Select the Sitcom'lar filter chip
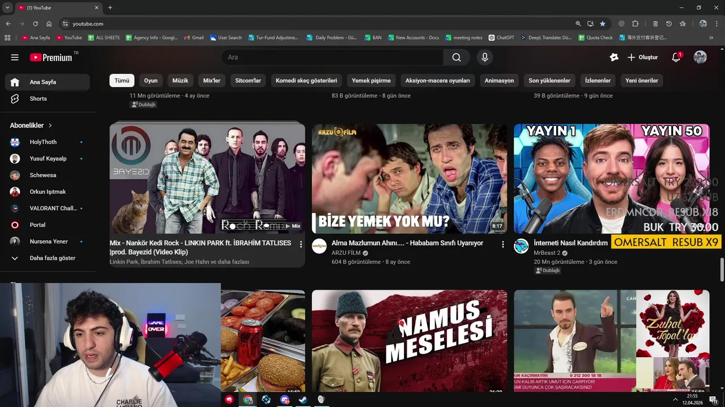725x407 pixels. point(248,80)
